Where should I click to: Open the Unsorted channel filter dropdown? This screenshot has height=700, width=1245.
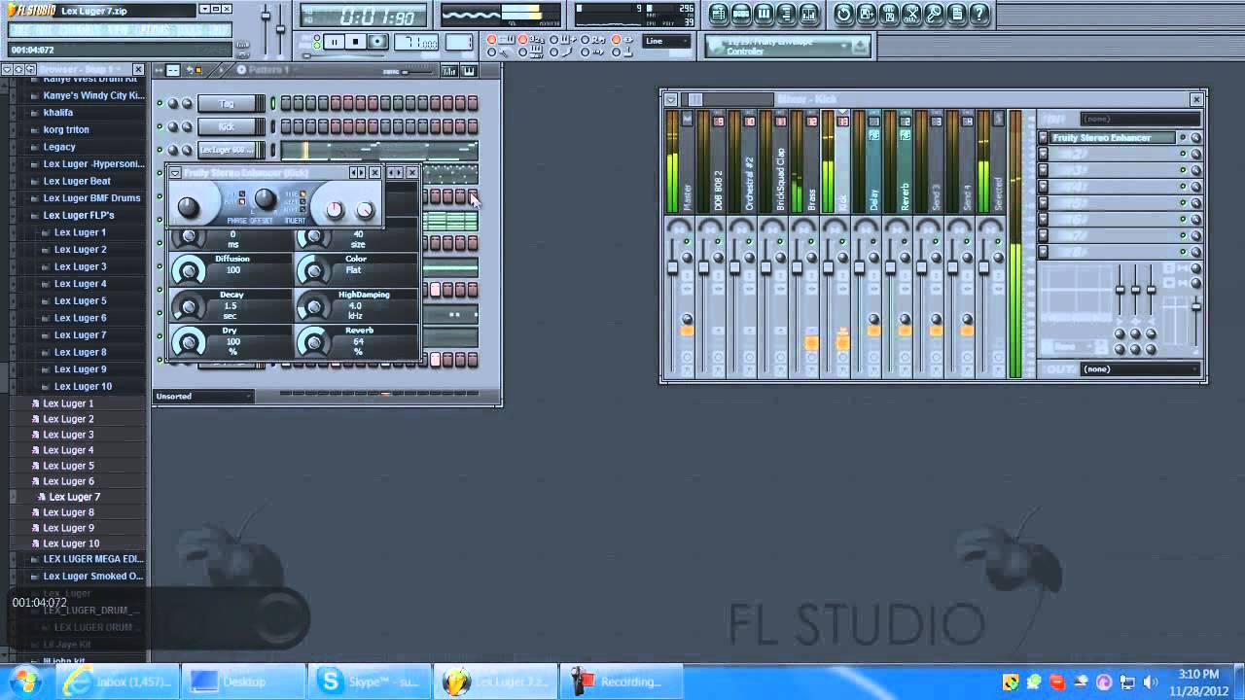204,397
